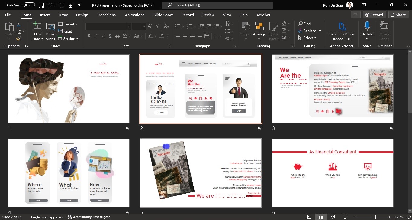
Task: Open Replace dropdown arrow
Action: pyautogui.click(x=320, y=31)
